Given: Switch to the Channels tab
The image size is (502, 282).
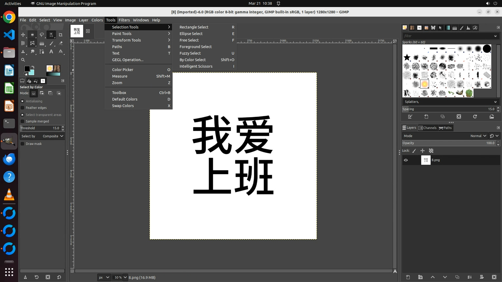Looking at the screenshot, I should point(428,128).
